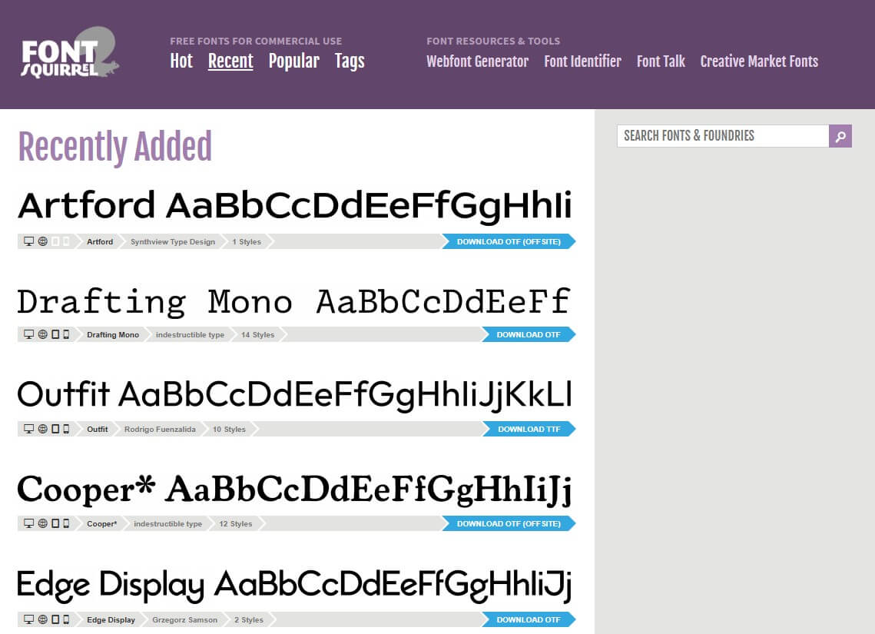Download Edge Display OTF
The width and height of the screenshot is (875, 634).
(529, 619)
